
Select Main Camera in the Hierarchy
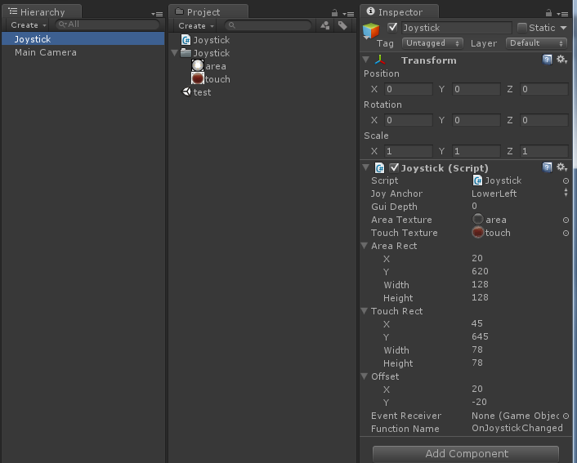46,52
